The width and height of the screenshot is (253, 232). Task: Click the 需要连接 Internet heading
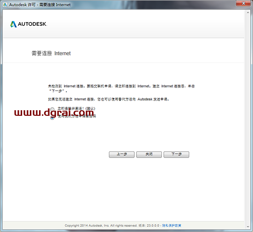[x=51, y=53]
